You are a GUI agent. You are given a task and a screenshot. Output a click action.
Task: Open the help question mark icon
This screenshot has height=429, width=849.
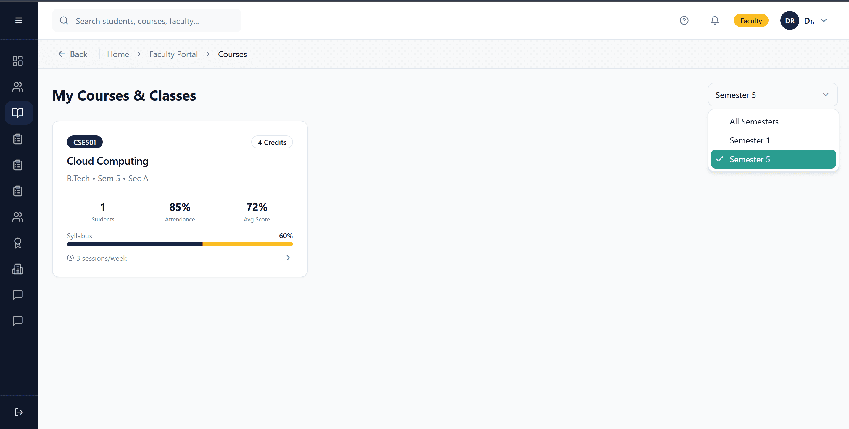(684, 20)
